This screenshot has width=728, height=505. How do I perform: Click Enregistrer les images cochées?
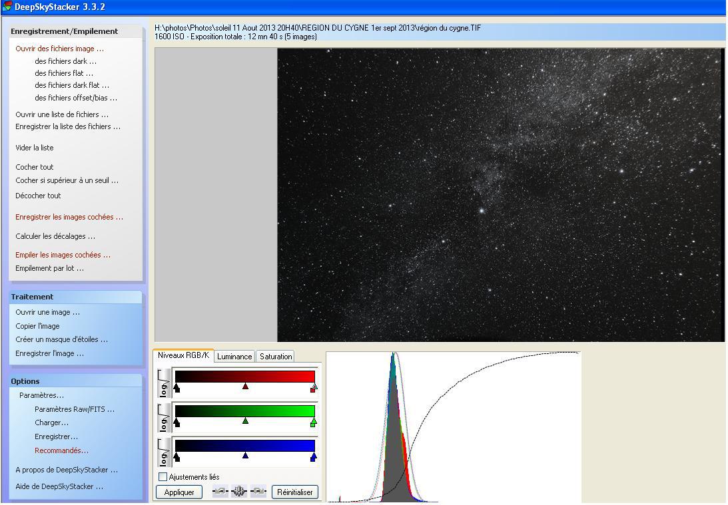[69, 217]
